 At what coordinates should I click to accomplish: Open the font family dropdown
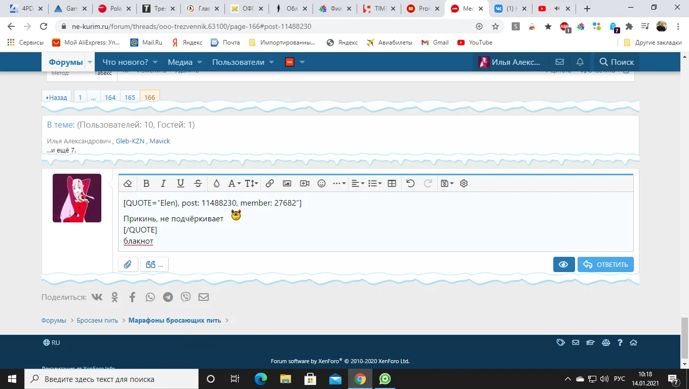234,183
